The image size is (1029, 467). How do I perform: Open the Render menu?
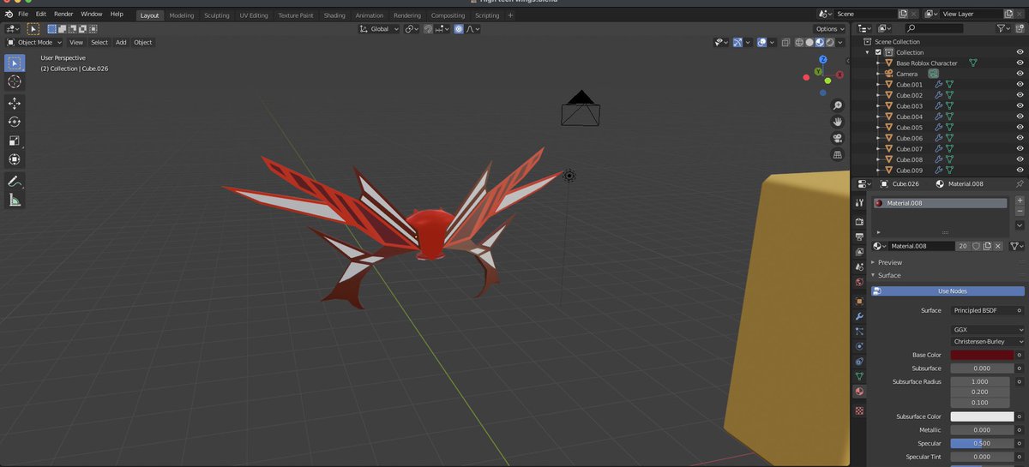click(x=63, y=15)
